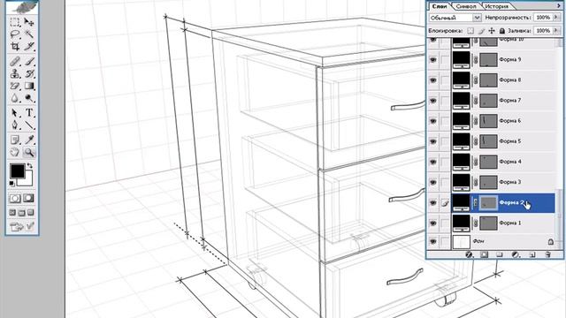
Task: Click the Форма 7 vector mask thumbnail
Action: click(488, 101)
